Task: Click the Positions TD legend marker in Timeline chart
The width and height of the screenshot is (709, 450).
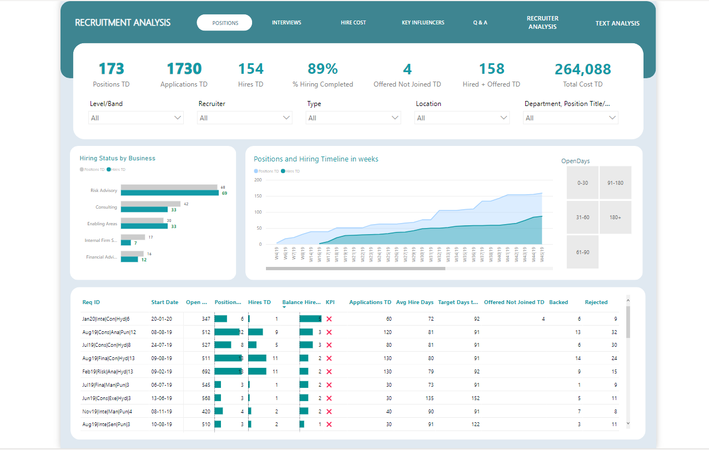Action: [x=256, y=171]
